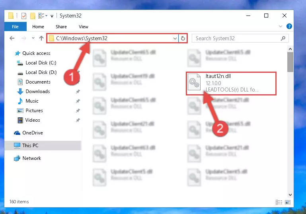Switch to the Home ribbon tab
This screenshot has height=214, width=306.
click(x=38, y=27)
